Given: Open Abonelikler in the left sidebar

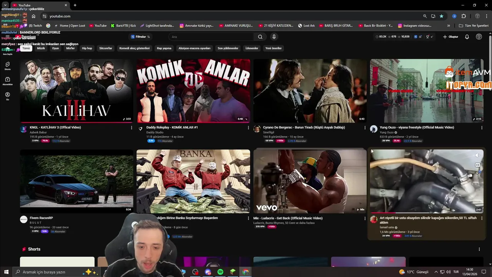Looking at the screenshot, I should pos(7,81).
